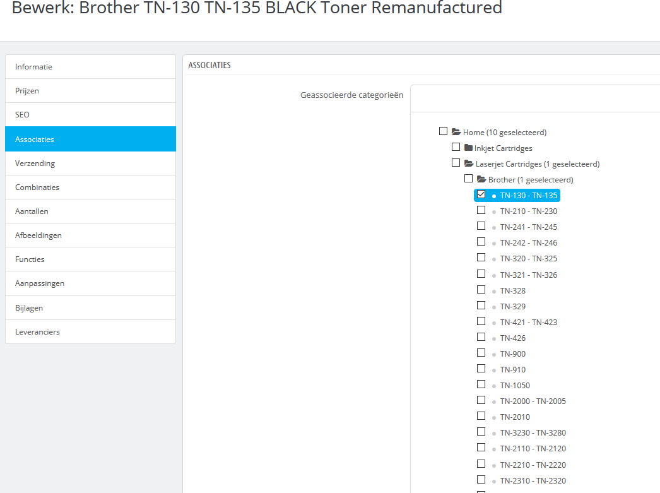Collapse the Brother folder icon
This screenshot has height=493, width=660.
tap(481, 179)
